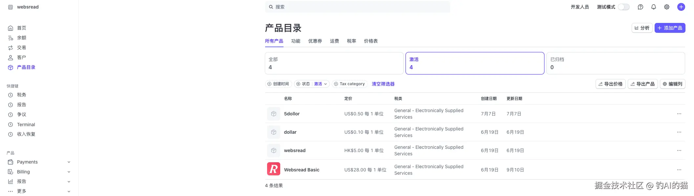Open the dollar product name
Screen dimensions: 694x196
coord(290,132)
